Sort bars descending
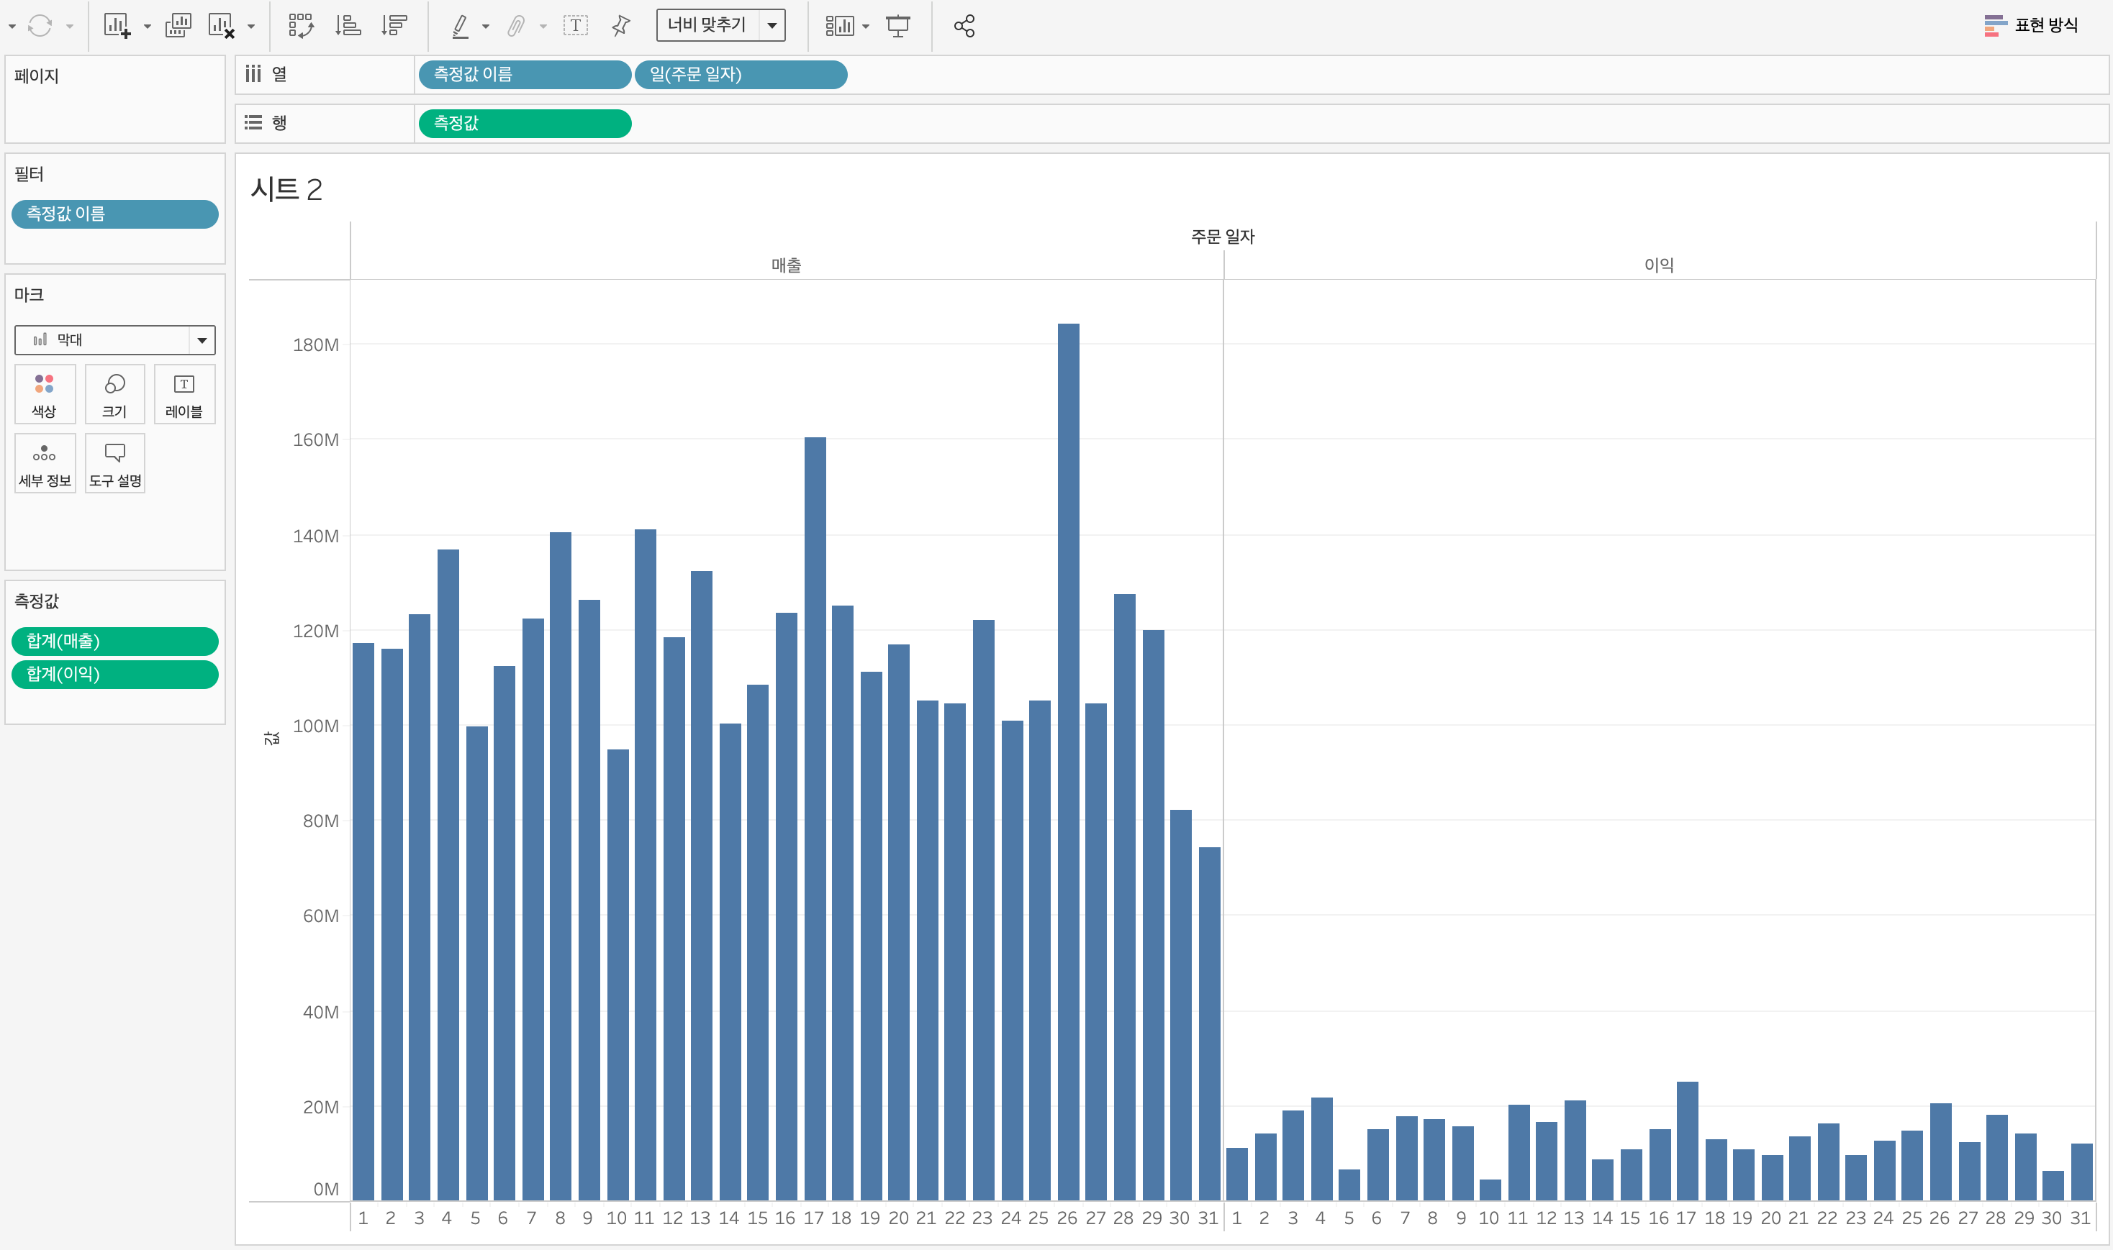The image size is (2113, 1250). [394, 25]
